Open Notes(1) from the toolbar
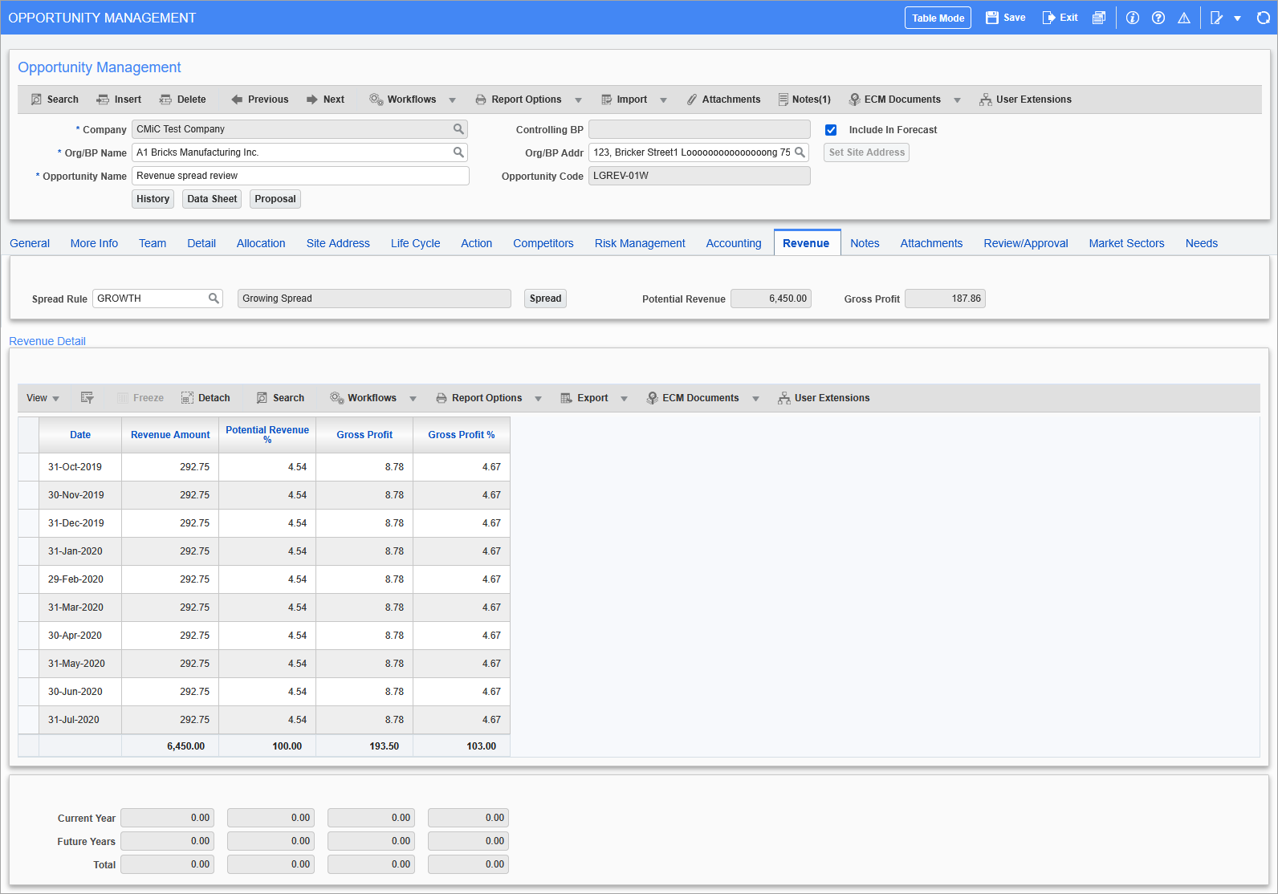 pos(804,100)
